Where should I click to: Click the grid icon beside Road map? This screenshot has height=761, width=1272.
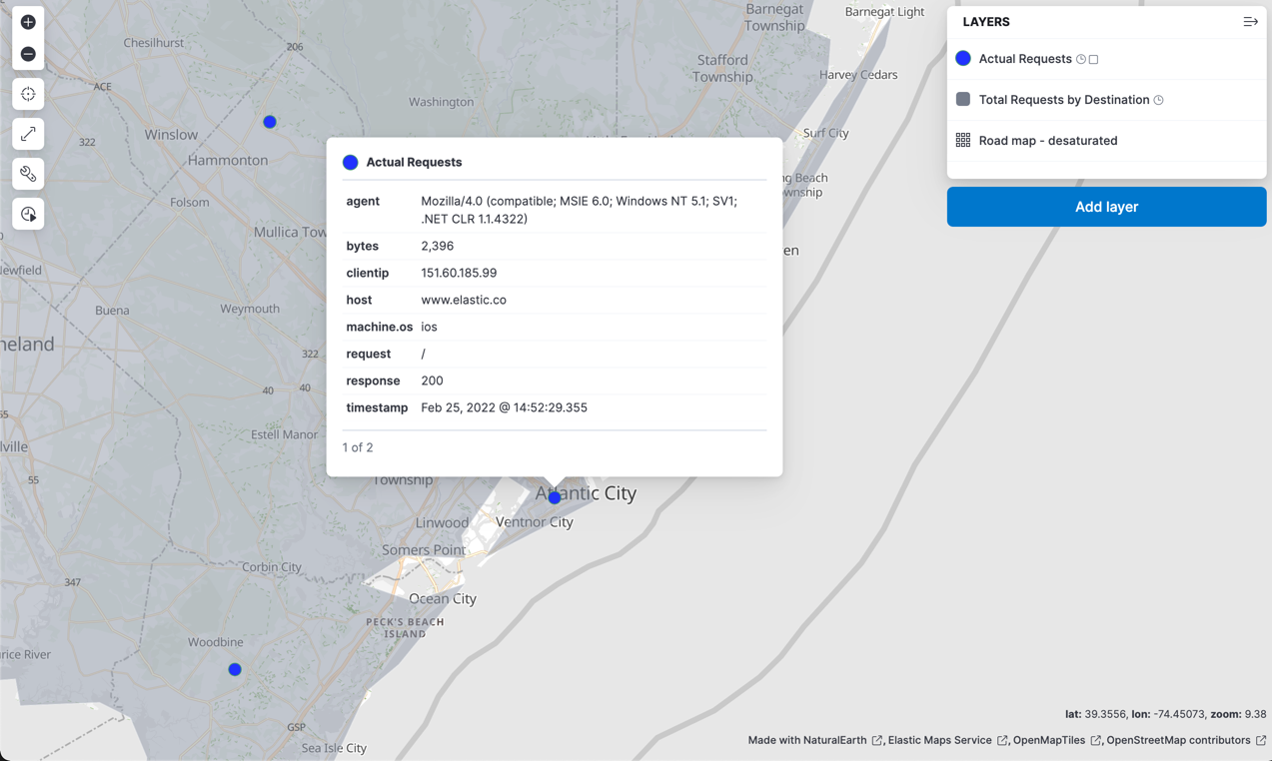coord(963,141)
